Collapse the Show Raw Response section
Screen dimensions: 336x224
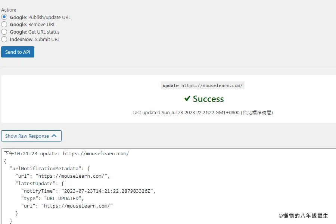[x=31, y=136]
